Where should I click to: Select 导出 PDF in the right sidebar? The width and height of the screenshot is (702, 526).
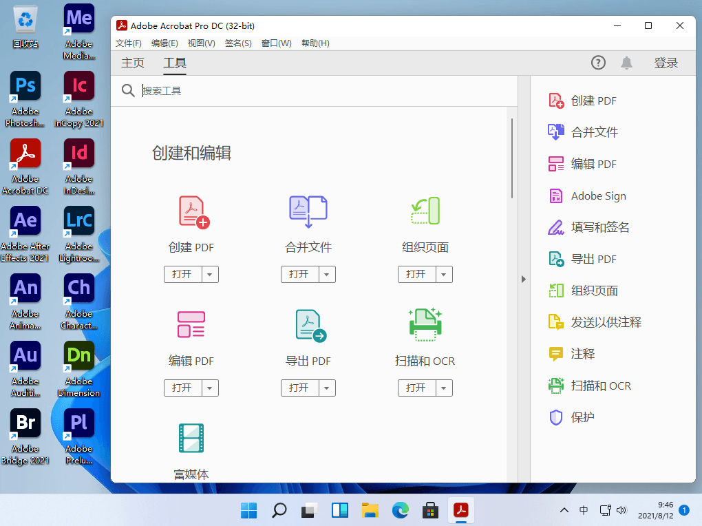(582, 259)
